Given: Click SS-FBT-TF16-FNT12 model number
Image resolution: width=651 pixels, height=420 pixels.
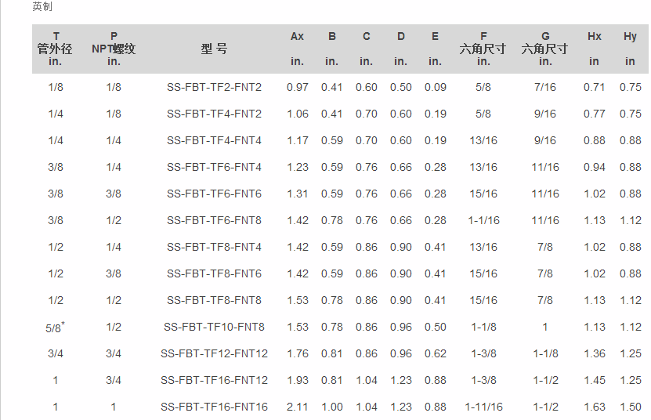Looking at the screenshot, I should pyautogui.click(x=214, y=380).
